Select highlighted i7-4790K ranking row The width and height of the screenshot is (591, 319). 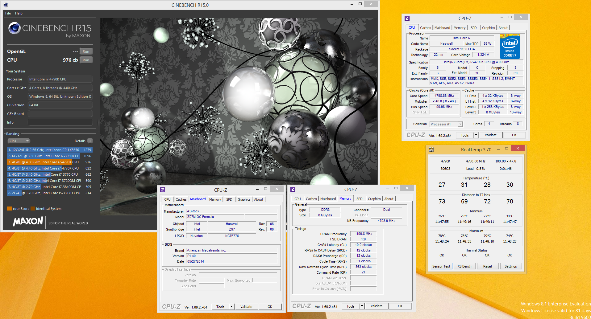[50, 162]
